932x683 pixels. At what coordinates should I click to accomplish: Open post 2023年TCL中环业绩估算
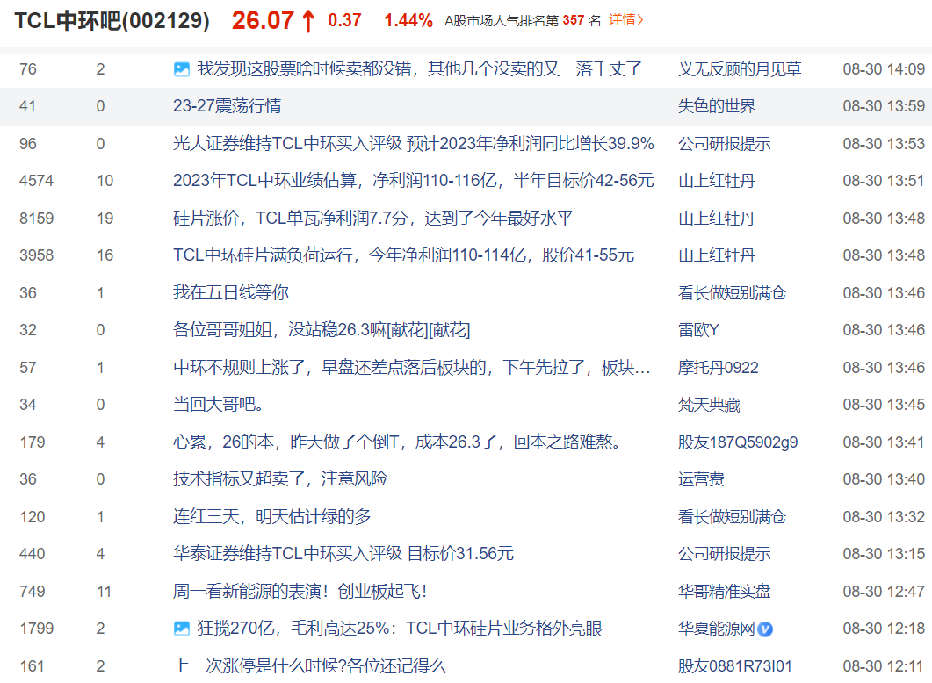point(413,181)
